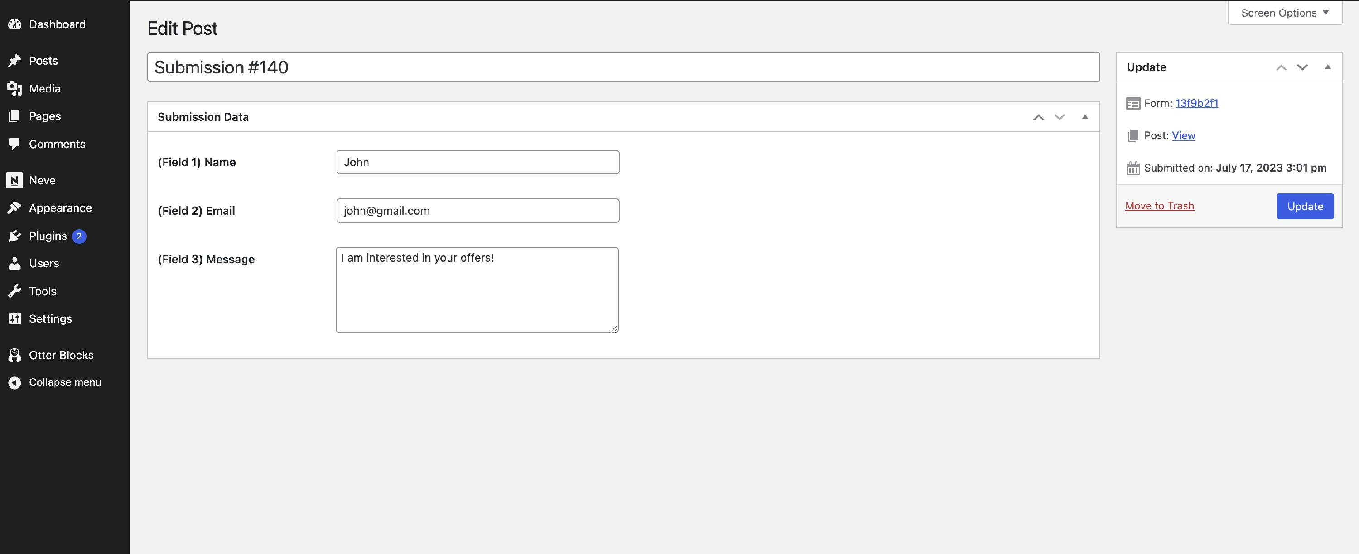Click the Neve theme logo icon
Screen dimensions: 1359x554
(15, 180)
